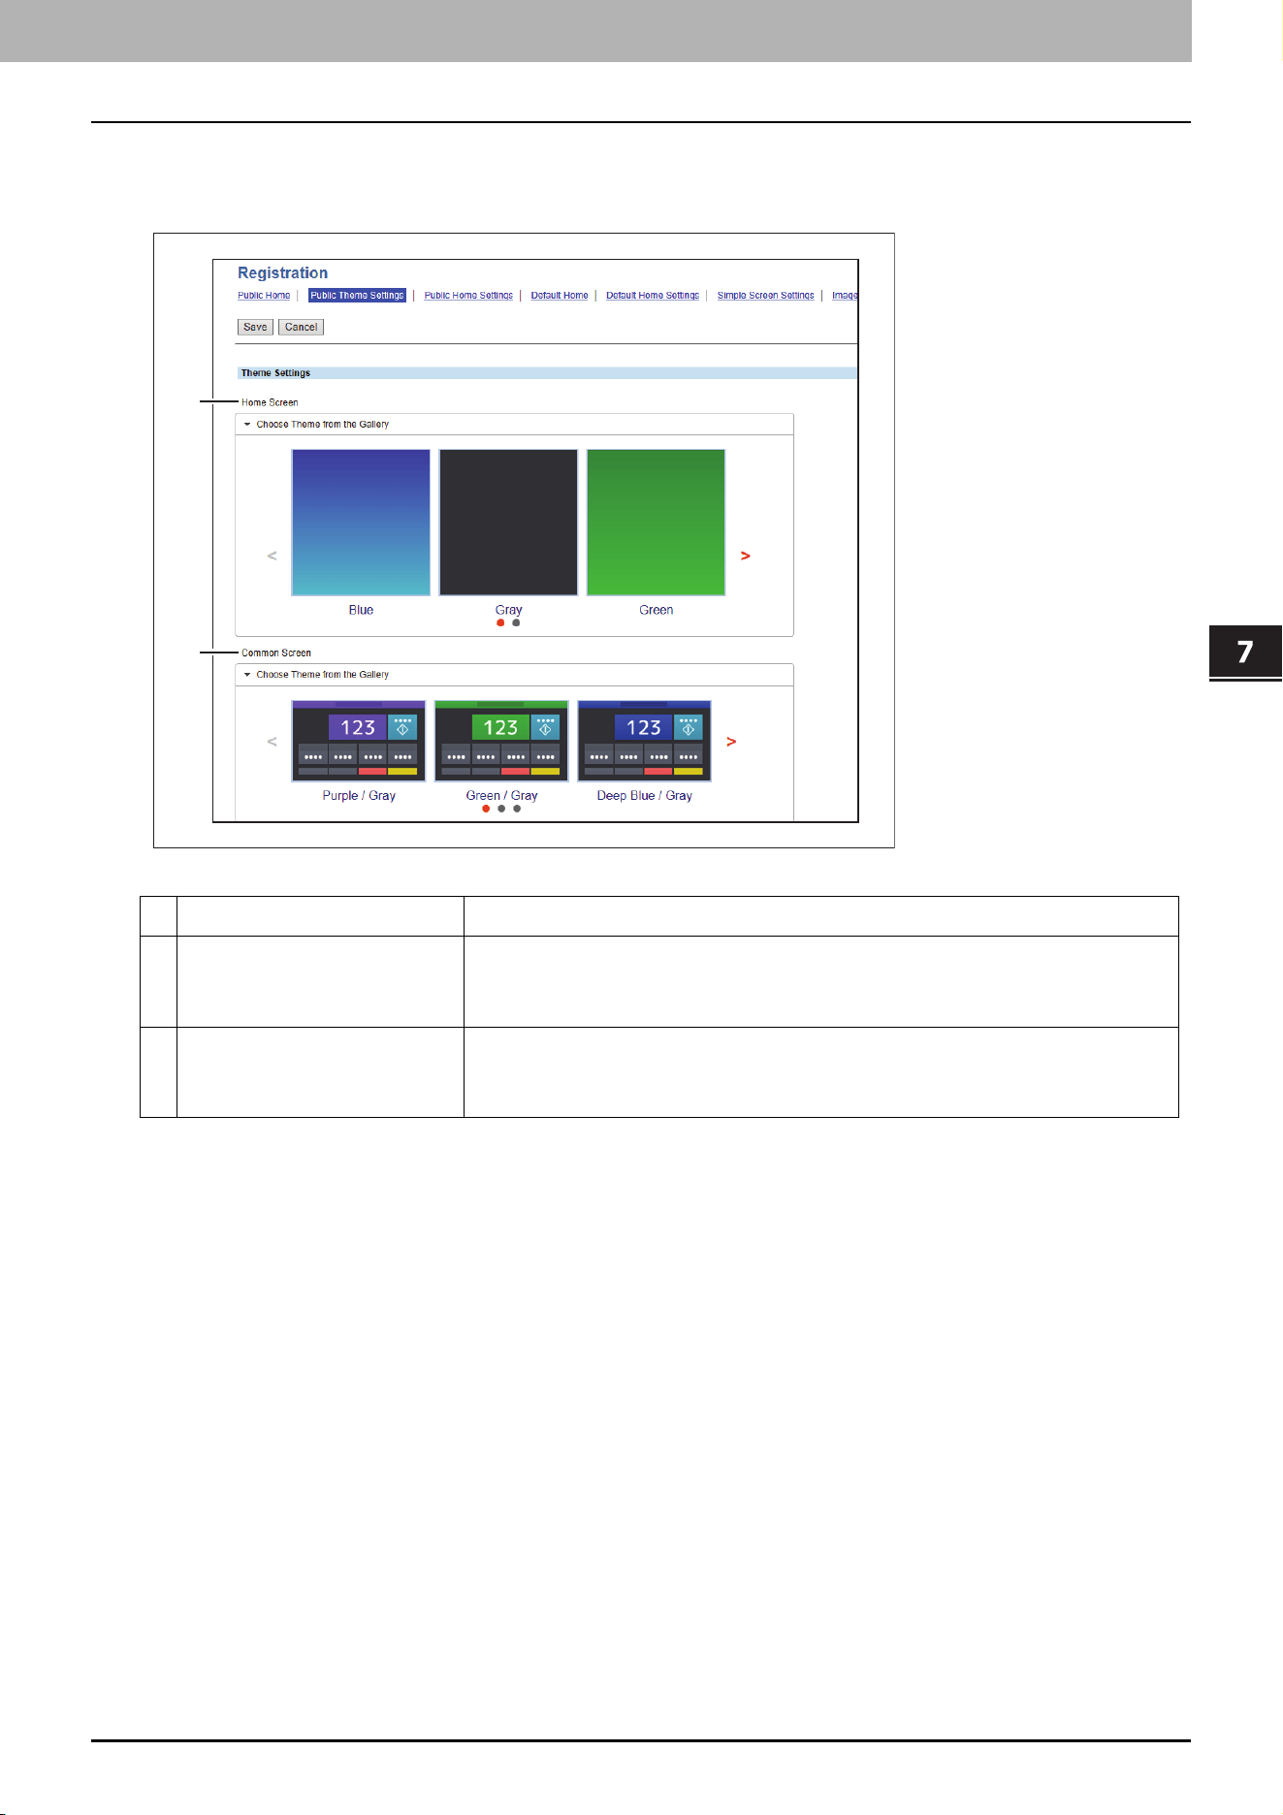The width and height of the screenshot is (1283, 1815).
Task: Select Deep Blue / Gray theme thumbnail
Action: [x=644, y=741]
